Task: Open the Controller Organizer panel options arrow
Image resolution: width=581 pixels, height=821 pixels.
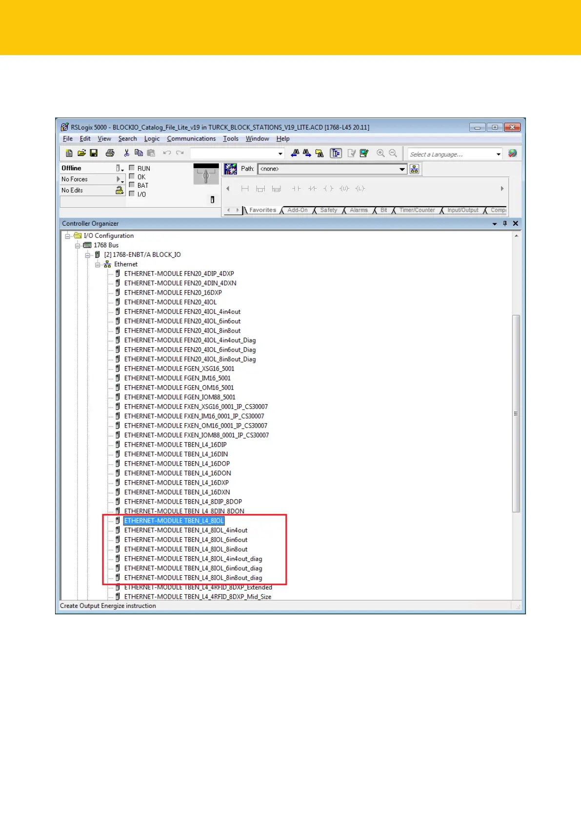Action: (x=495, y=224)
